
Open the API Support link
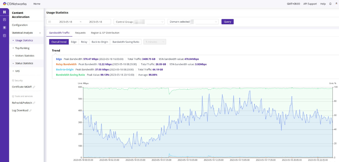[310, 4]
